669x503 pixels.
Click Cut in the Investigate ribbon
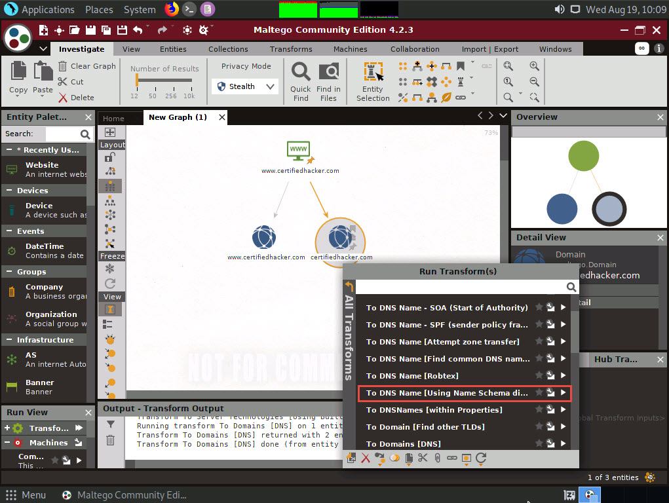coord(71,81)
